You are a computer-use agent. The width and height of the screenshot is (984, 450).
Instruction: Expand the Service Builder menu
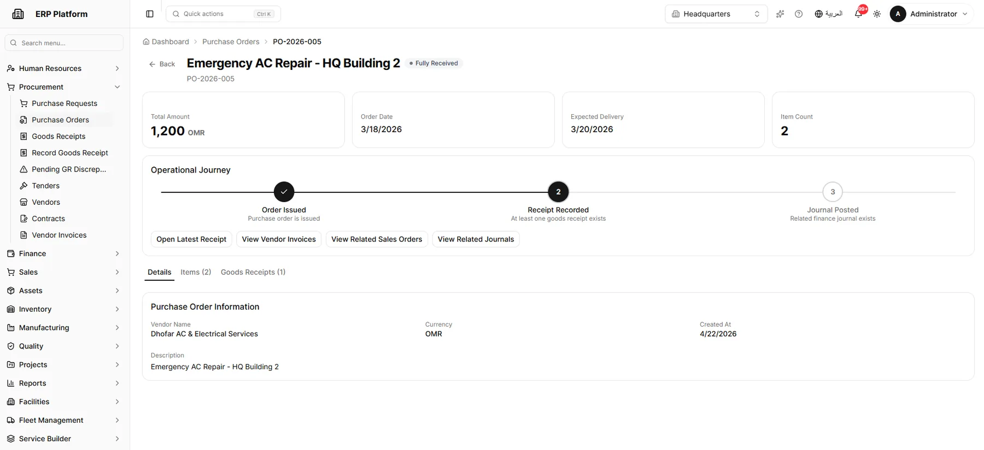(63, 439)
